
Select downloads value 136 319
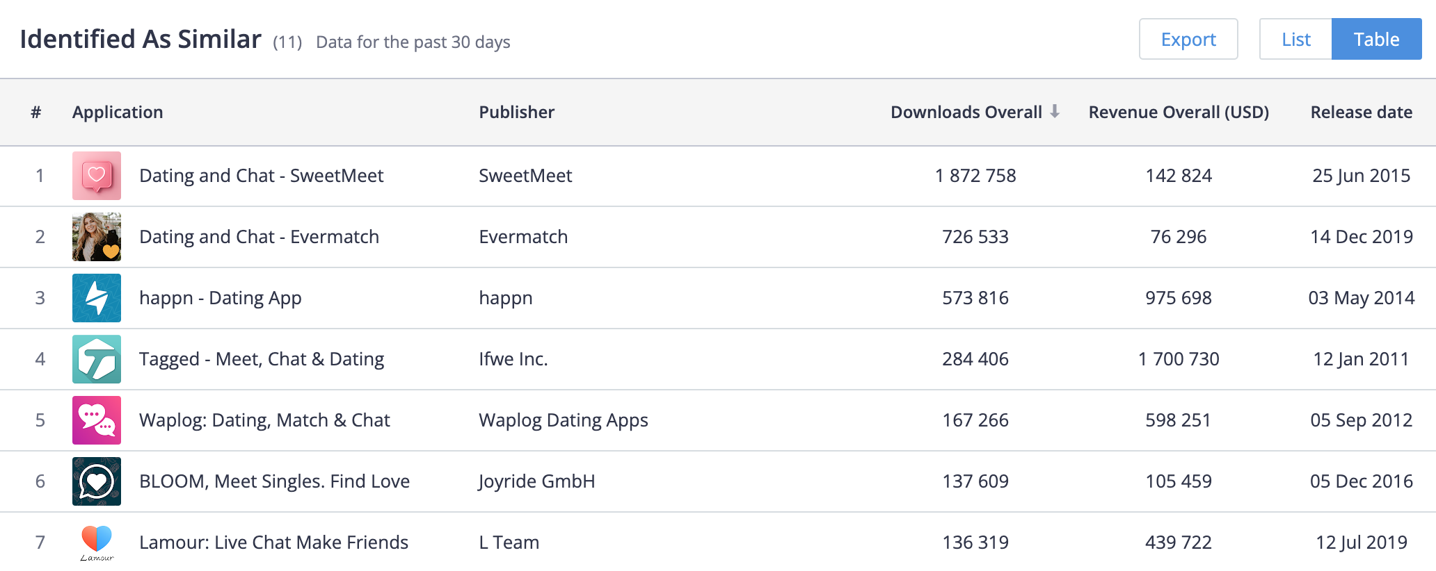[975, 543]
